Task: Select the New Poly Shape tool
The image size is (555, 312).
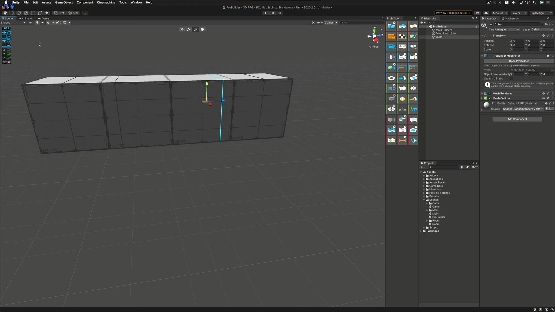Action: tap(402, 26)
